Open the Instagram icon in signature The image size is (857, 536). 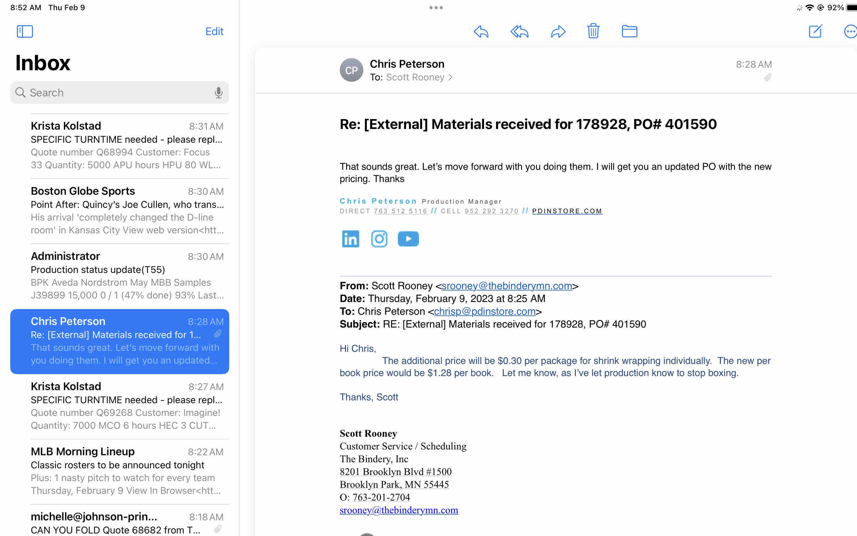pos(379,239)
